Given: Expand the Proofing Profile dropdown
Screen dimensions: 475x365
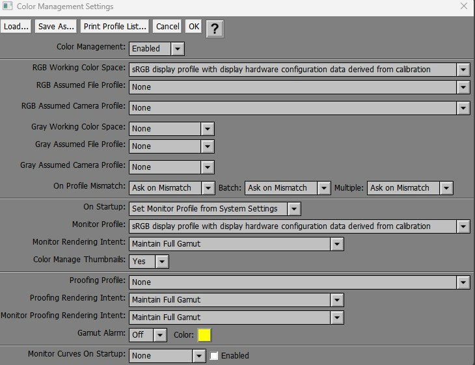Looking at the screenshot, I should 463,282.
